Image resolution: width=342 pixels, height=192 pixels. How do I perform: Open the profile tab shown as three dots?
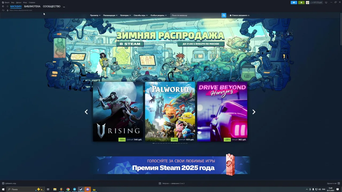[64, 6]
